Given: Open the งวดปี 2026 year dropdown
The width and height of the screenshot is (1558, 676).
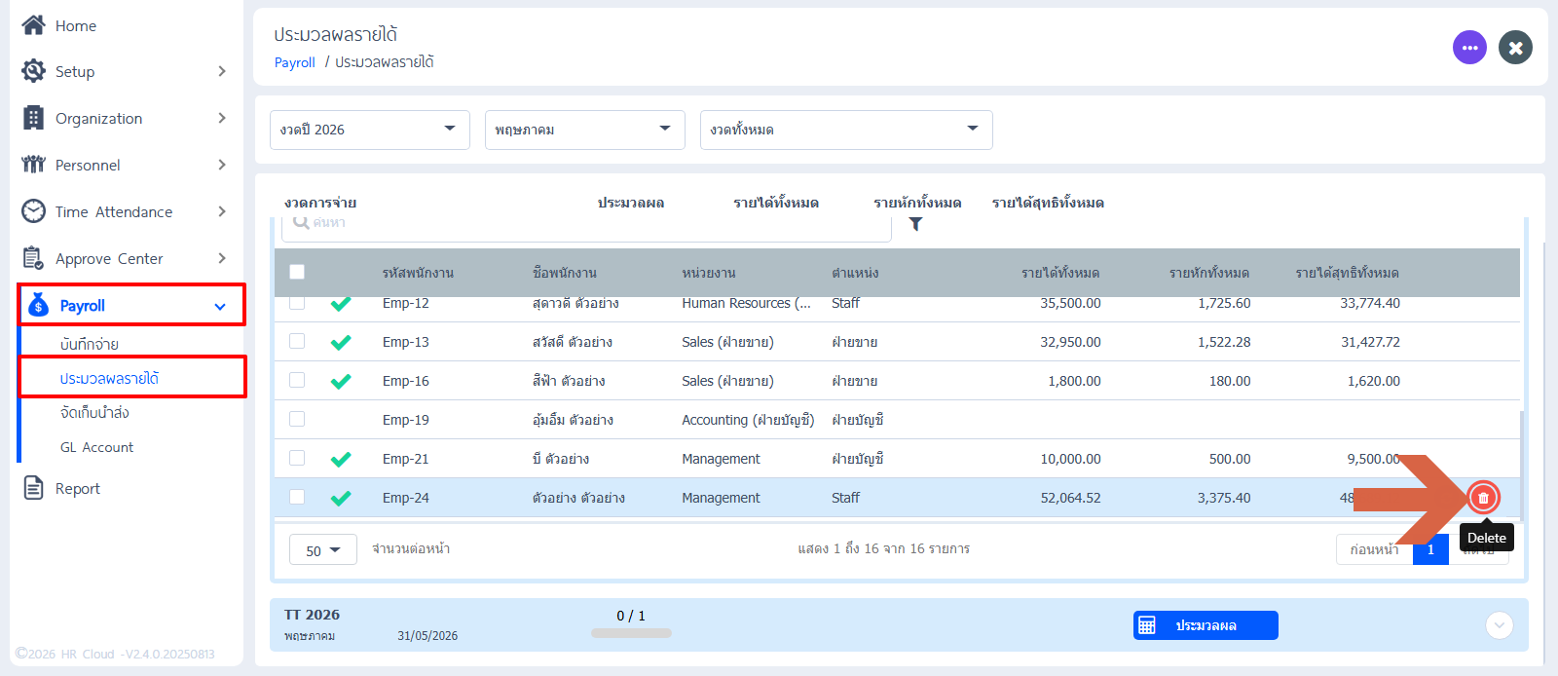Looking at the screenshot, I should pos(370,130).
